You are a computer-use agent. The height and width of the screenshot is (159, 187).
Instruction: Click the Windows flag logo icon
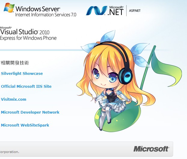click(9, 8)
